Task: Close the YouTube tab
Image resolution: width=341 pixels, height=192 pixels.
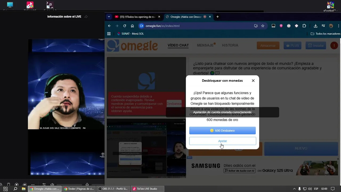Action: point(159,17)
